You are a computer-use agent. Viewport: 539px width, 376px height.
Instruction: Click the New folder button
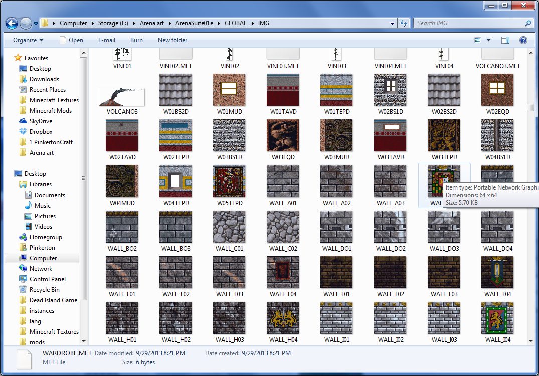(x=172, y=40)
